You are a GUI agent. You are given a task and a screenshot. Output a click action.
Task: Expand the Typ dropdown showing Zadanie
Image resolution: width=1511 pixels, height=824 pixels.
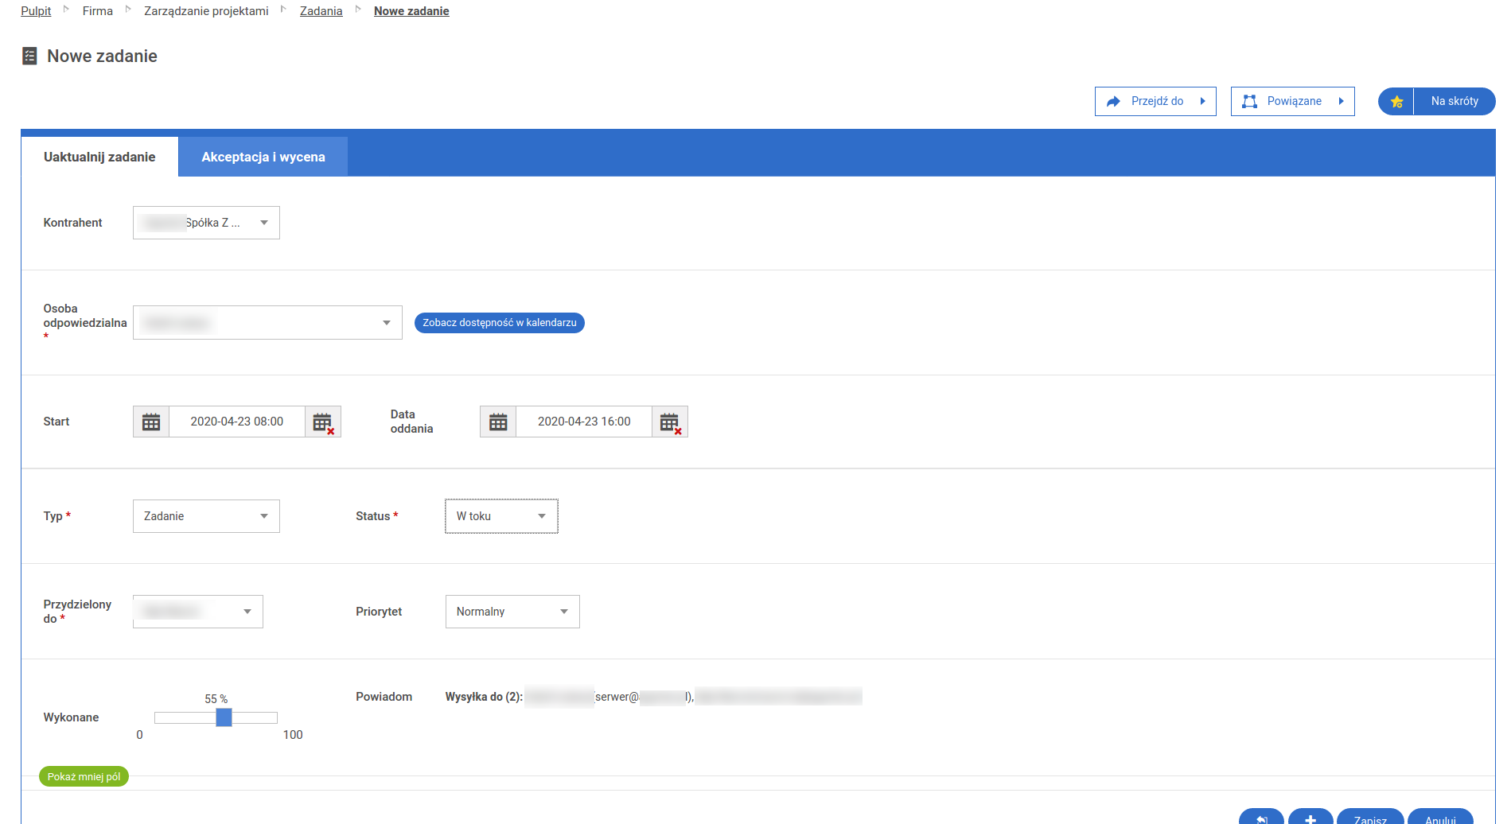263,516
